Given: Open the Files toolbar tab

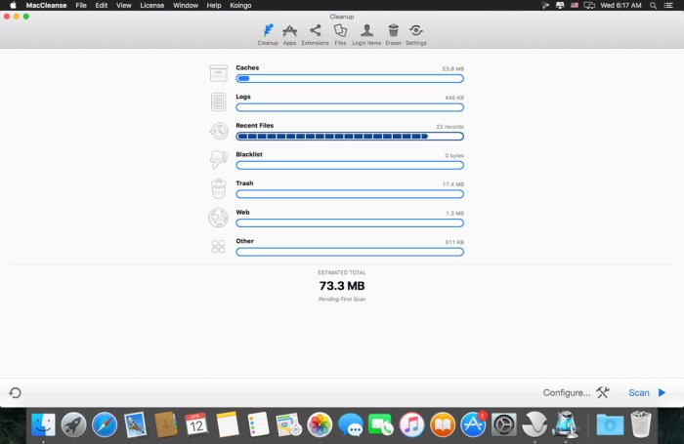Looking at the screenshot, I should [340, 34].
